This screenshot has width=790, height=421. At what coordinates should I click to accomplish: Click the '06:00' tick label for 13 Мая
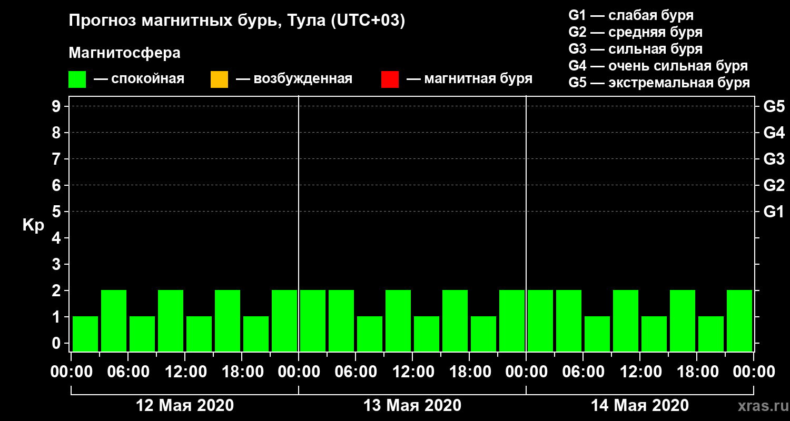click(x=355, y=372)
